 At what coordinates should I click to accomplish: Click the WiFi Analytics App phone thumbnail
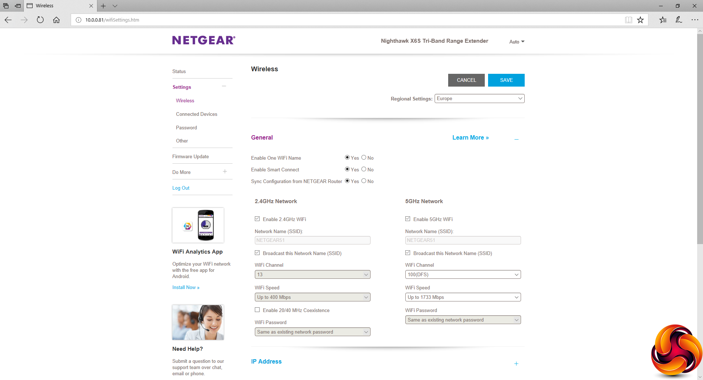[x=198, y=225]
